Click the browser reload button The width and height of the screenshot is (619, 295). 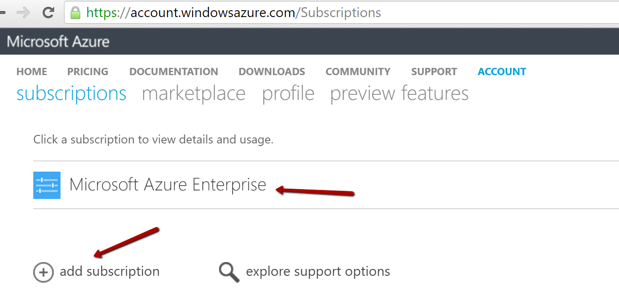point(48,13)
